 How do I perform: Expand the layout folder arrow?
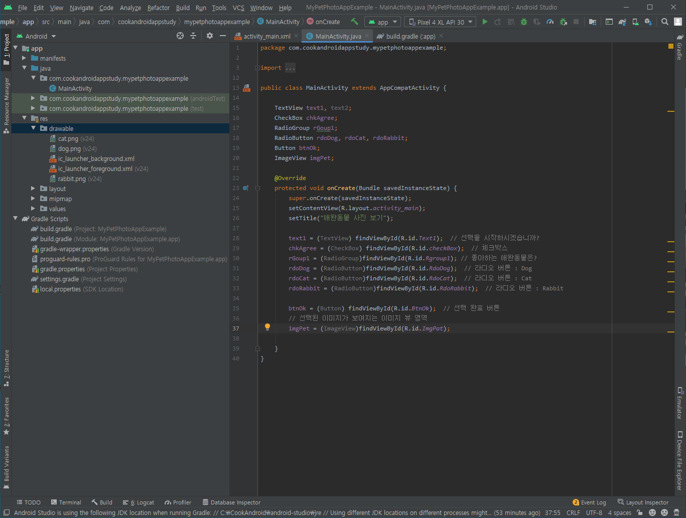click(x=34, y=189)
